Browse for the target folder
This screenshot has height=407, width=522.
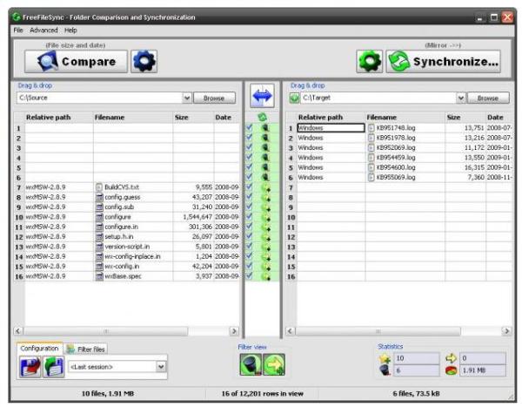pos(488,98)
